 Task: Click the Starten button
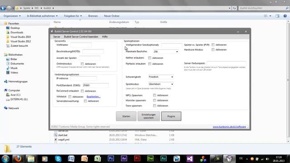pos(126,116)
